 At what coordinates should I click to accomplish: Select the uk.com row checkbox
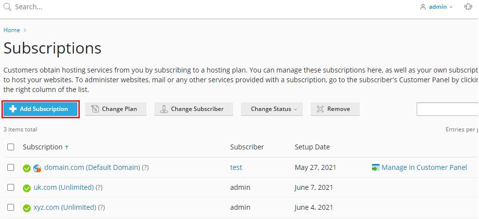tap(11, 187)
